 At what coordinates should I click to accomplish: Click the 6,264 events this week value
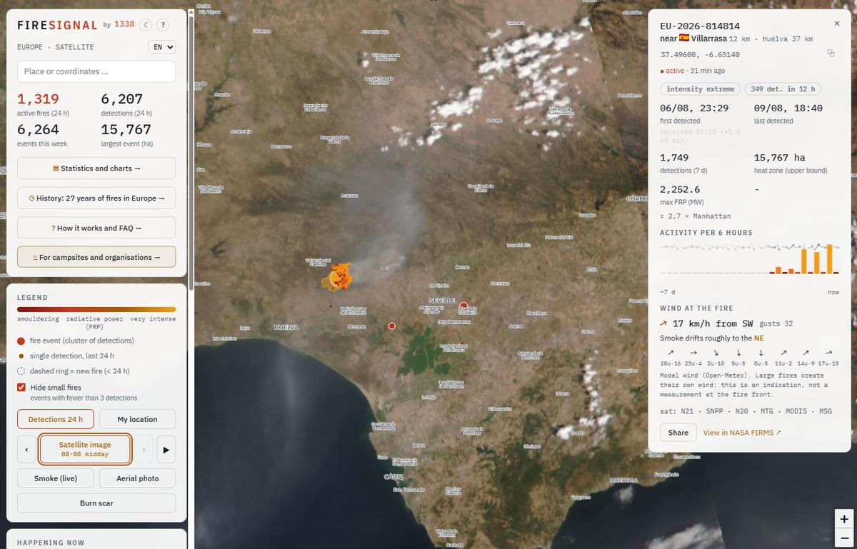tap(38, 129)
